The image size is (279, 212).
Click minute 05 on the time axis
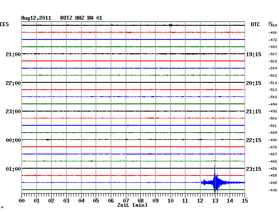coord(96,201)
